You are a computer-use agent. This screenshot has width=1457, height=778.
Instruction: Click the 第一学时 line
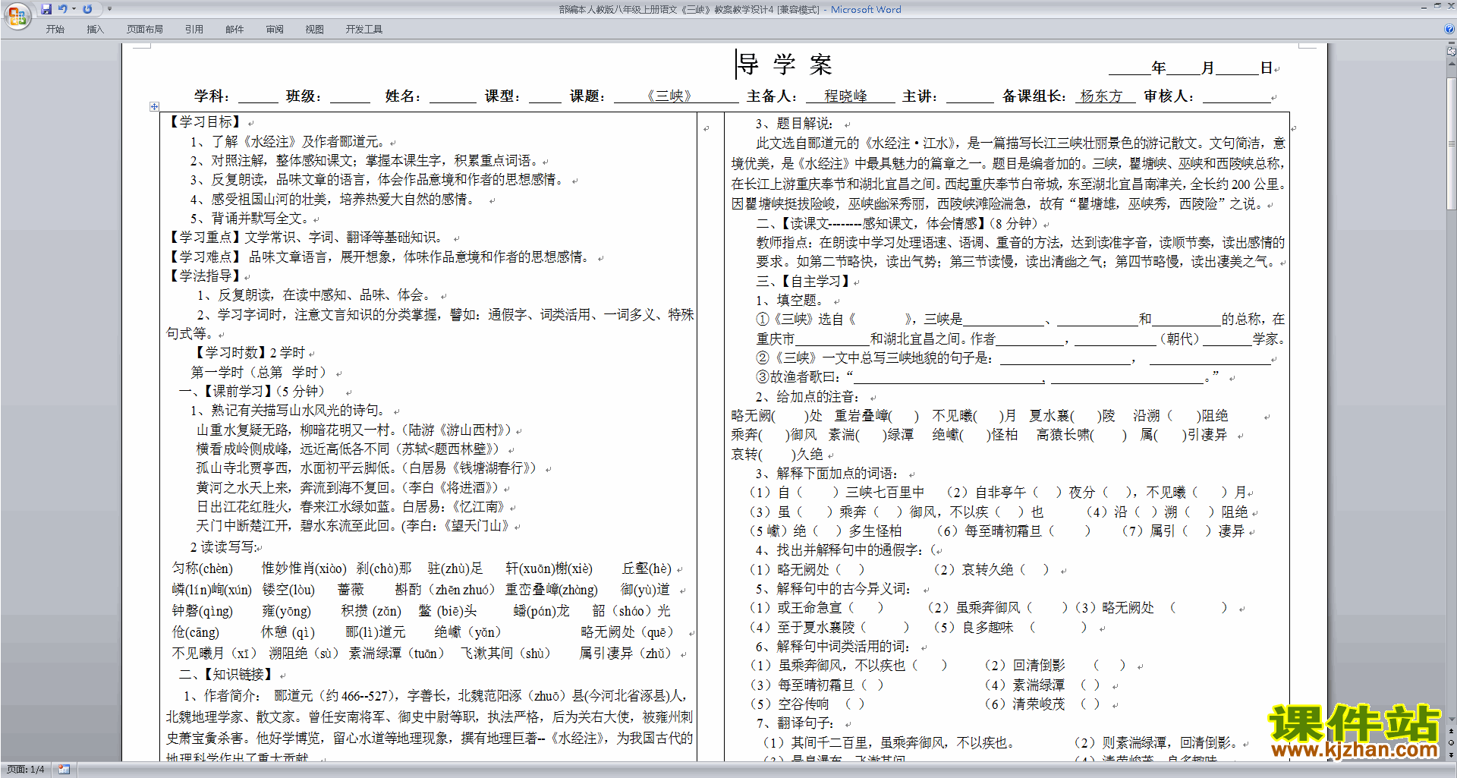(259, 373)
